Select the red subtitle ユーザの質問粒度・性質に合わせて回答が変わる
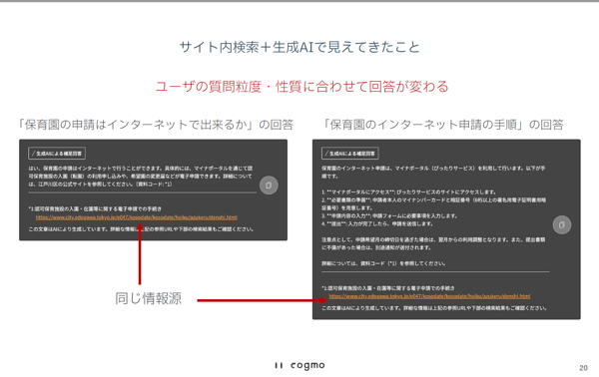Viewport: 599px width, 377px height. click(301, 87)
